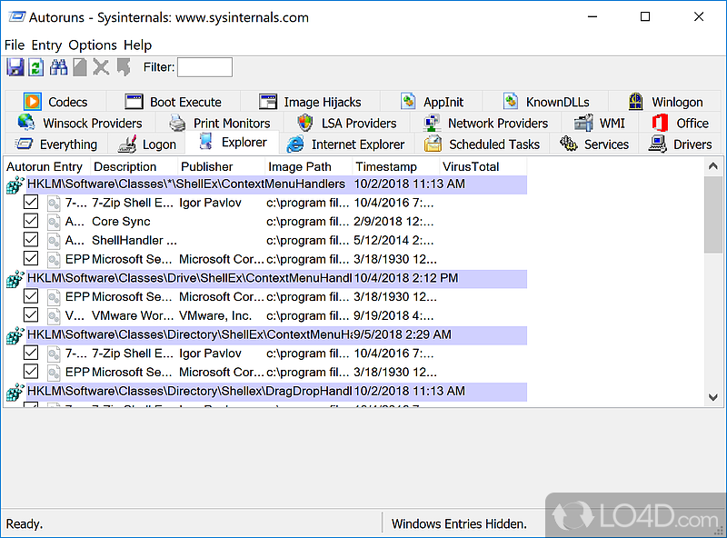Click the registry icon beside the Drive ContextMenuHandlers key

[x=15, y=278]
